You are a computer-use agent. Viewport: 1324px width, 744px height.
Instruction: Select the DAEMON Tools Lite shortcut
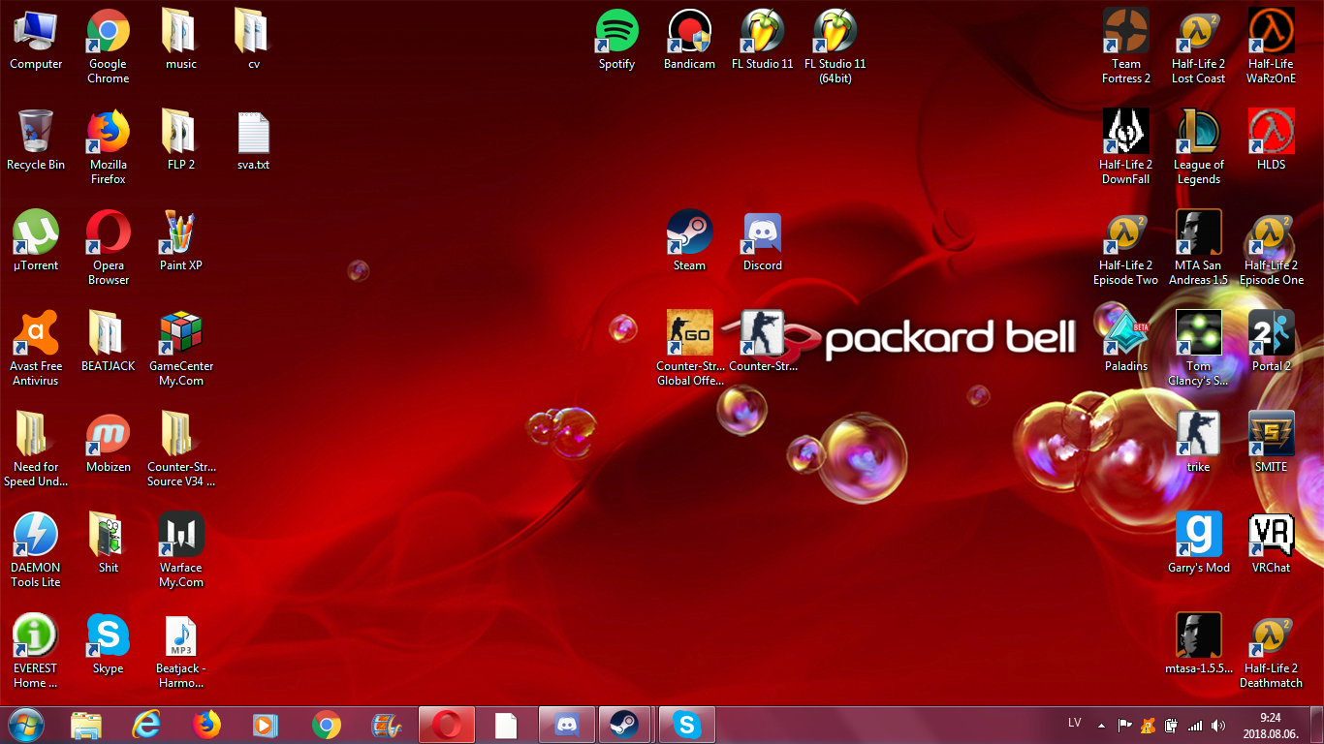[x=36, y=550]
